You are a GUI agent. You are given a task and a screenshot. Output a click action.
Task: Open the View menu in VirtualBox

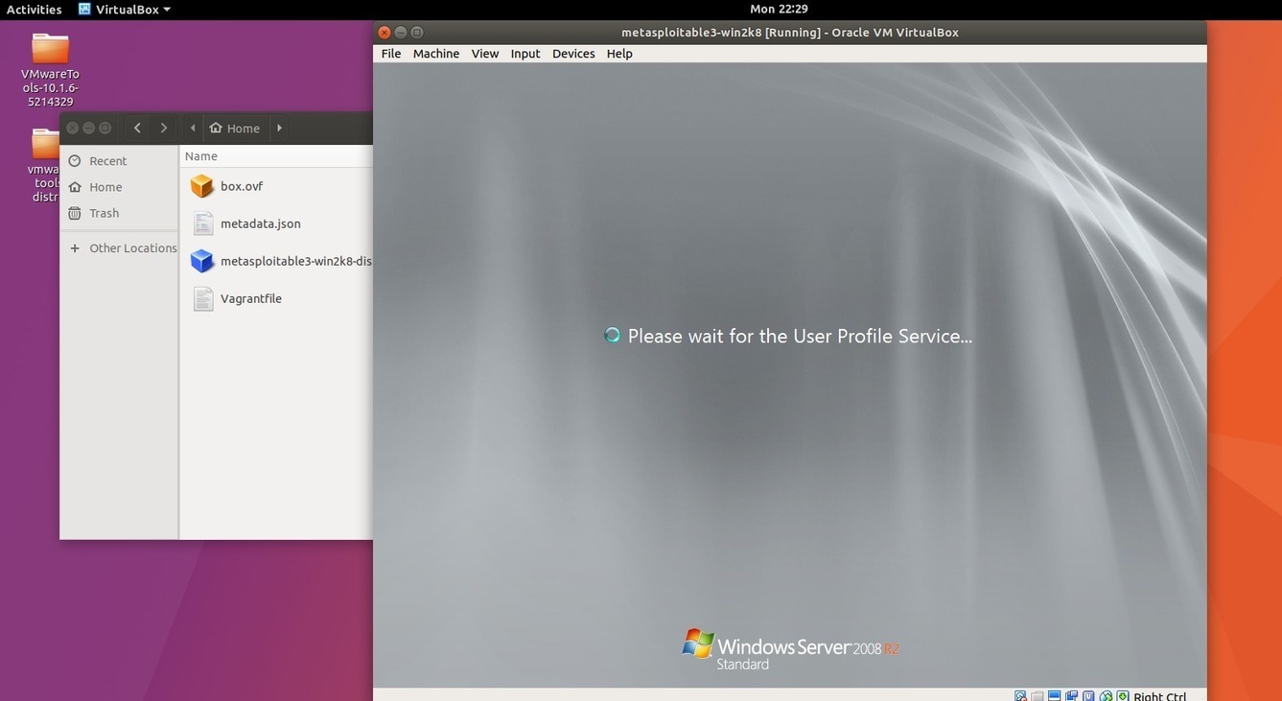click(485, 54)
